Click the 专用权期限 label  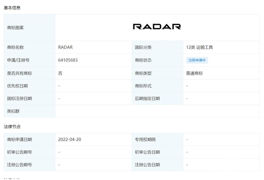[x=145, y=139]
